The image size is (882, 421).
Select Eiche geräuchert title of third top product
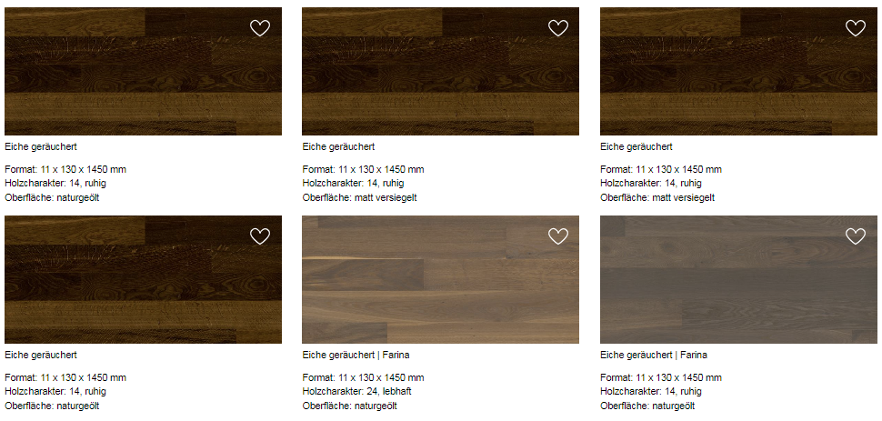pos(636,147)
